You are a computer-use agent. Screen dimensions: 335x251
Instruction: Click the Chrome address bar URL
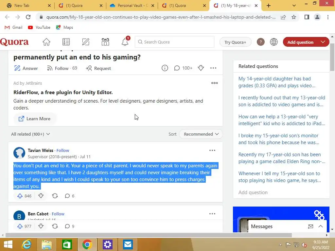click(x=161, y=17)
